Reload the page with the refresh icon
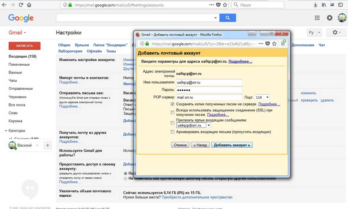 [x=21, y=5]
